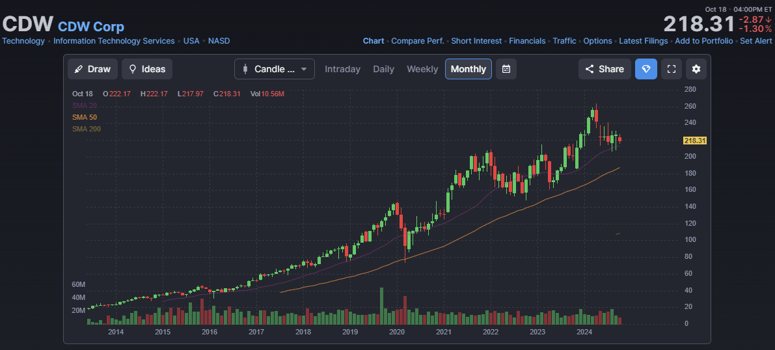Screen dimensions: 775x350
Task: Open the Draw tool with pencil icon
Action: click(x=92, y=69)
